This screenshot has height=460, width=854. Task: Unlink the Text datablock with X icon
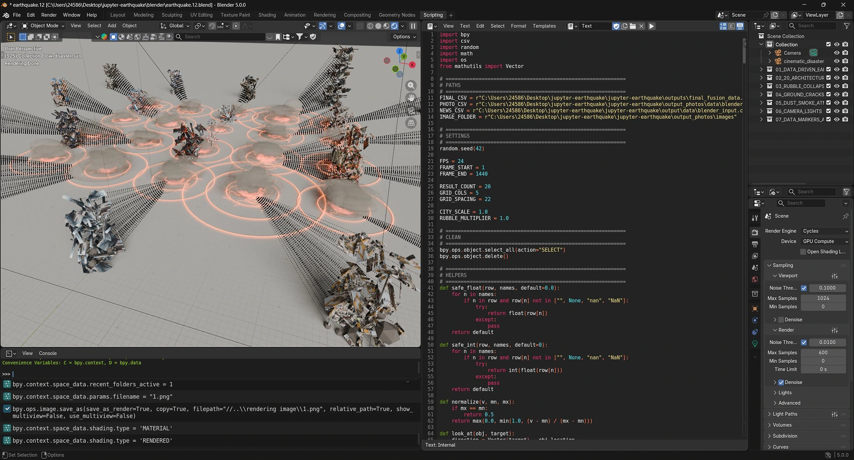click(x=641, y=26)
